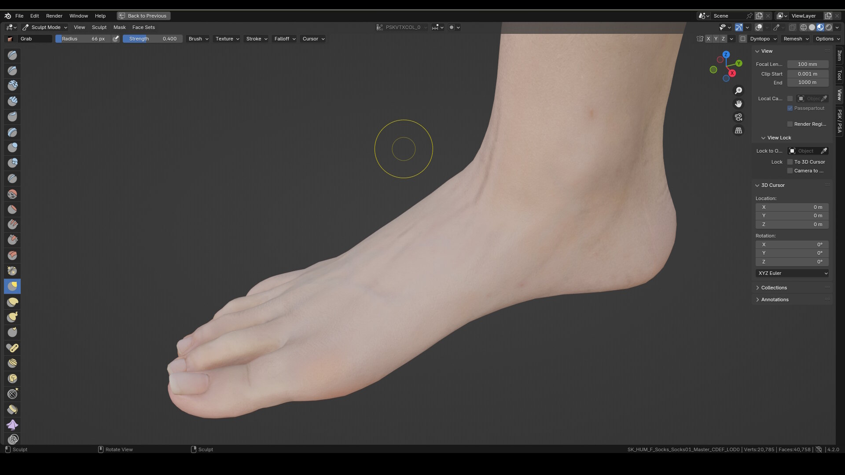Viewport: 845px width, 475px height.
Task: Toggle the camera view icon
Action: coord(738,117)
